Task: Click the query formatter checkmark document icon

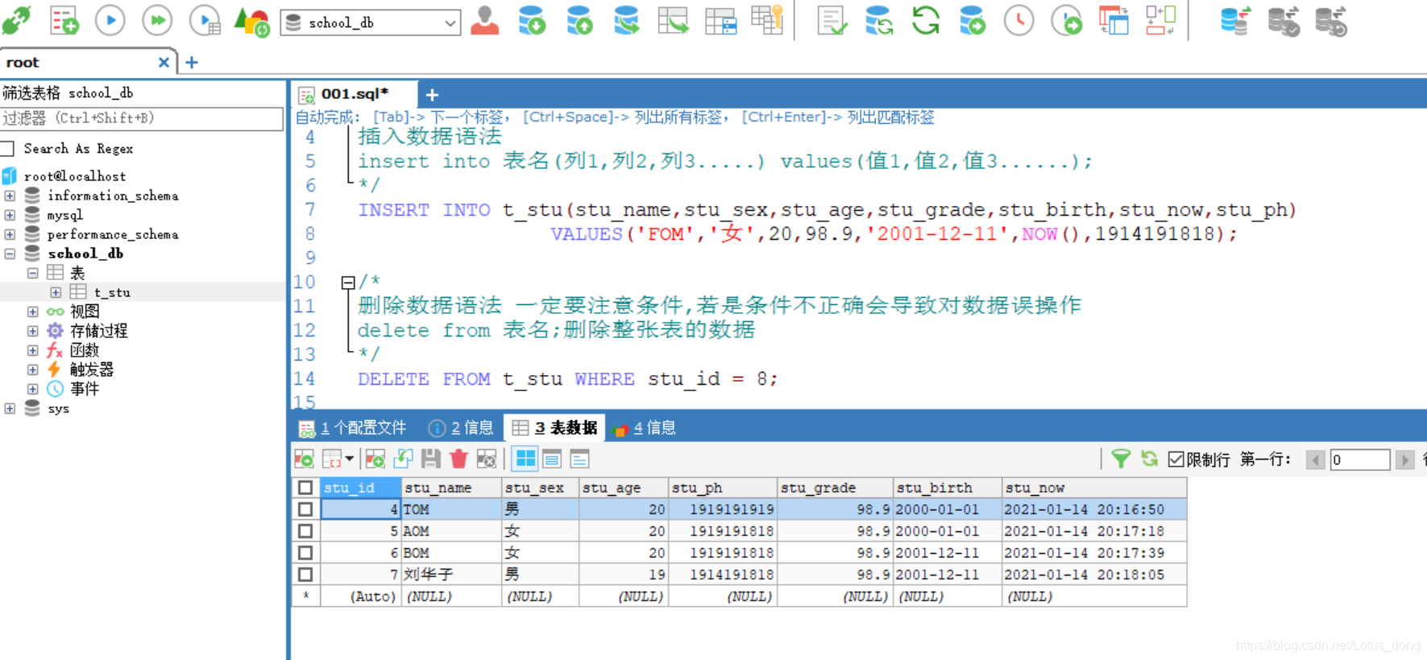Action: 832,21
